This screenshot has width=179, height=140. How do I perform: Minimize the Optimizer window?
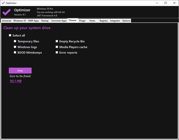coord(157,3)
